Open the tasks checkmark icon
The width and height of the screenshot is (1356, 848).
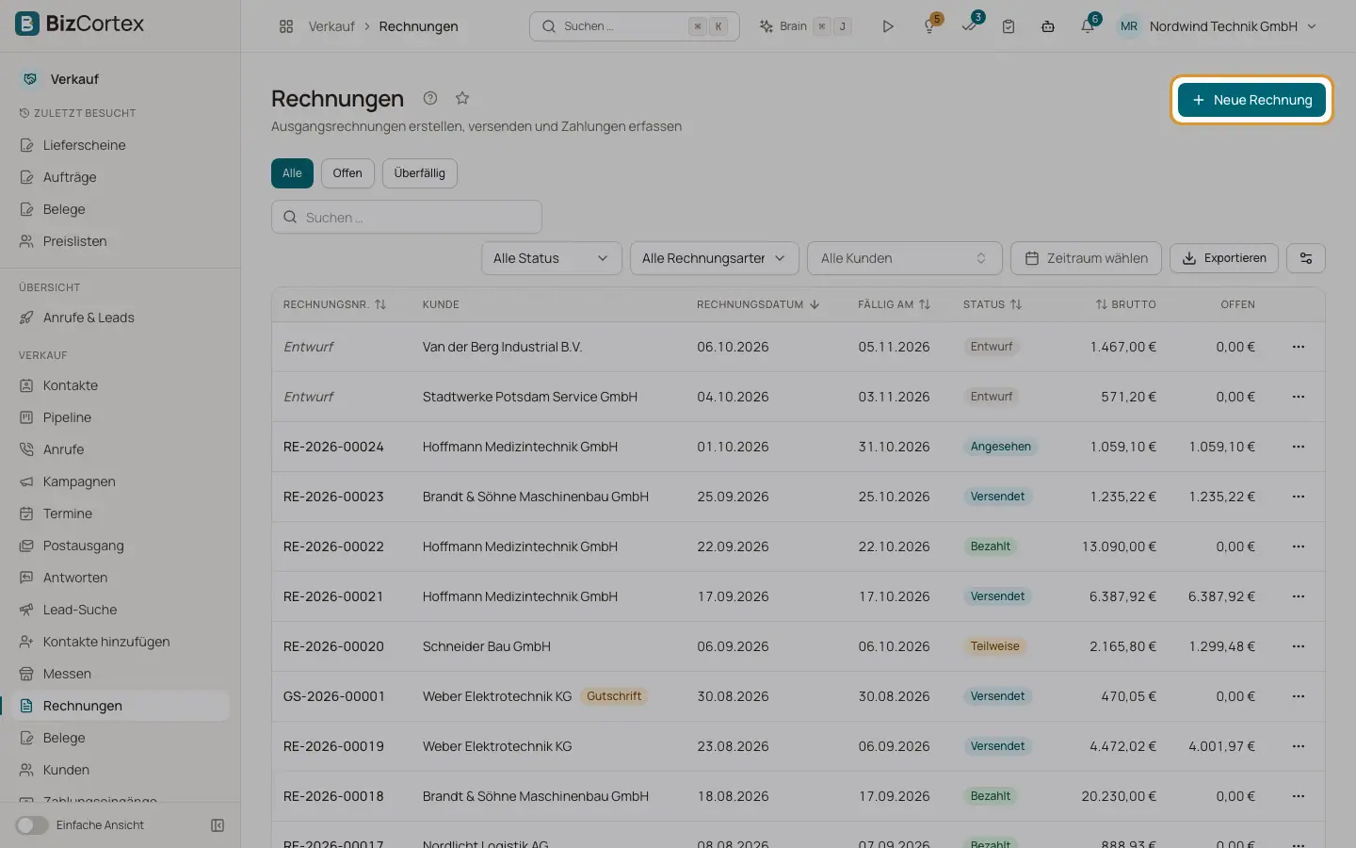(970, 26)
